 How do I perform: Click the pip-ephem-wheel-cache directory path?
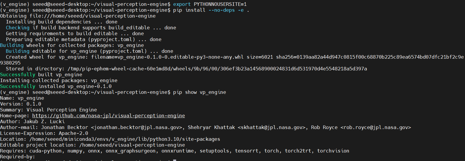(217, 69)
